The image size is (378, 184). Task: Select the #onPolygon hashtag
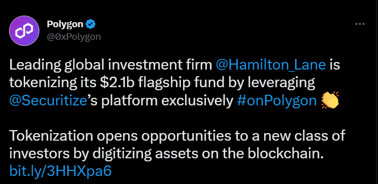(x=277, y=101)
